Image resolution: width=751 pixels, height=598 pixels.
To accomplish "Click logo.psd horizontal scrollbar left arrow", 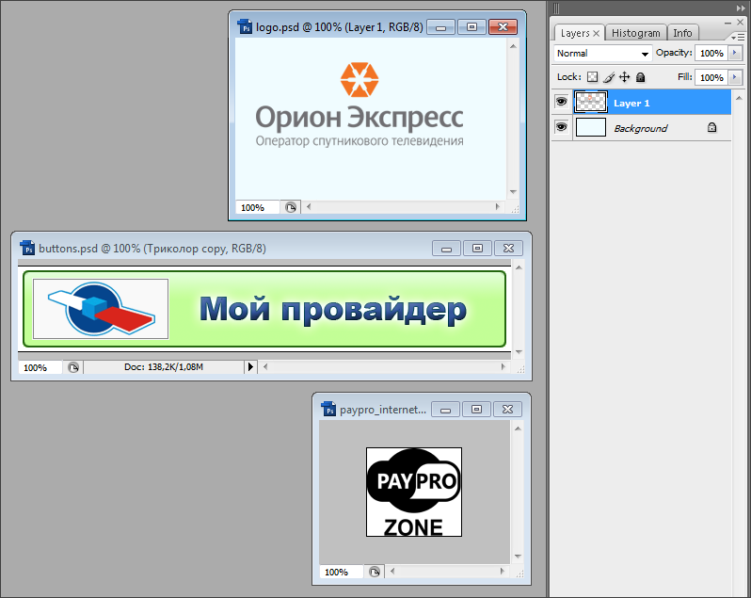I will 309,207.
